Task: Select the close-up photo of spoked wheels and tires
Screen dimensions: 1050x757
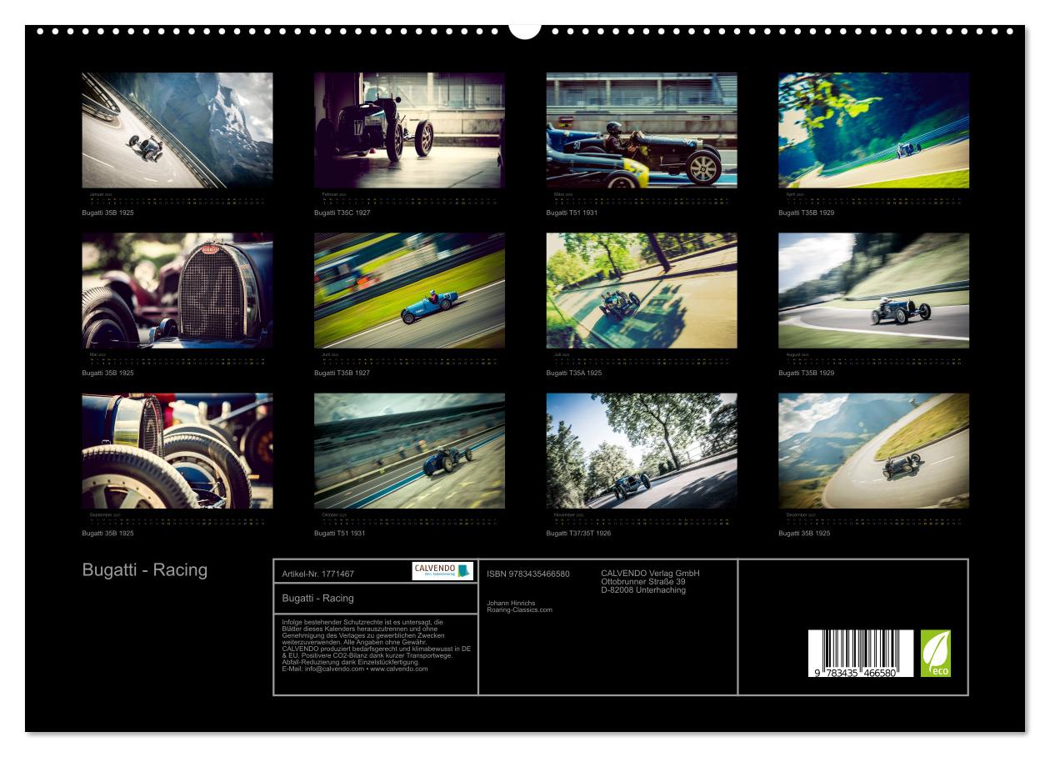Action: coord(177,451)
